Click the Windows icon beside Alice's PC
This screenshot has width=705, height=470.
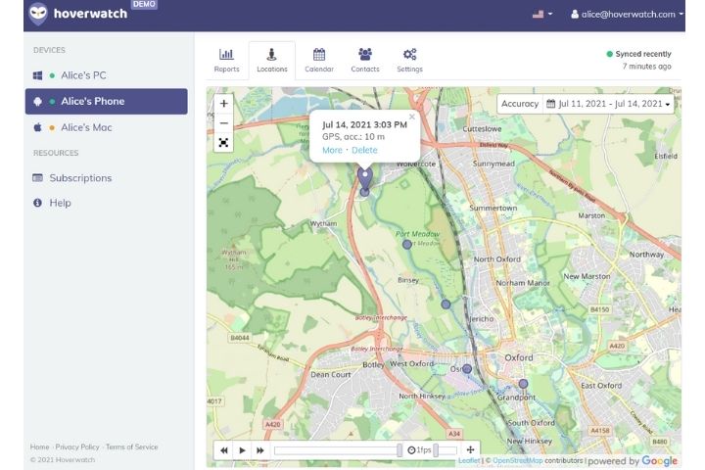point(38,75)
